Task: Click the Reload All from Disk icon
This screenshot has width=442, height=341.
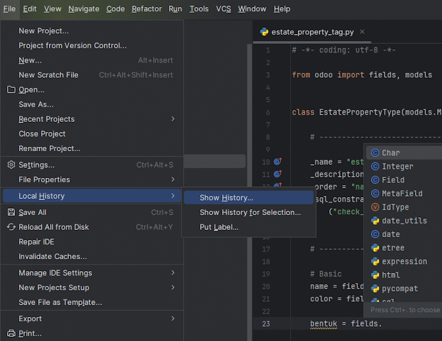Action: point(11,227)
